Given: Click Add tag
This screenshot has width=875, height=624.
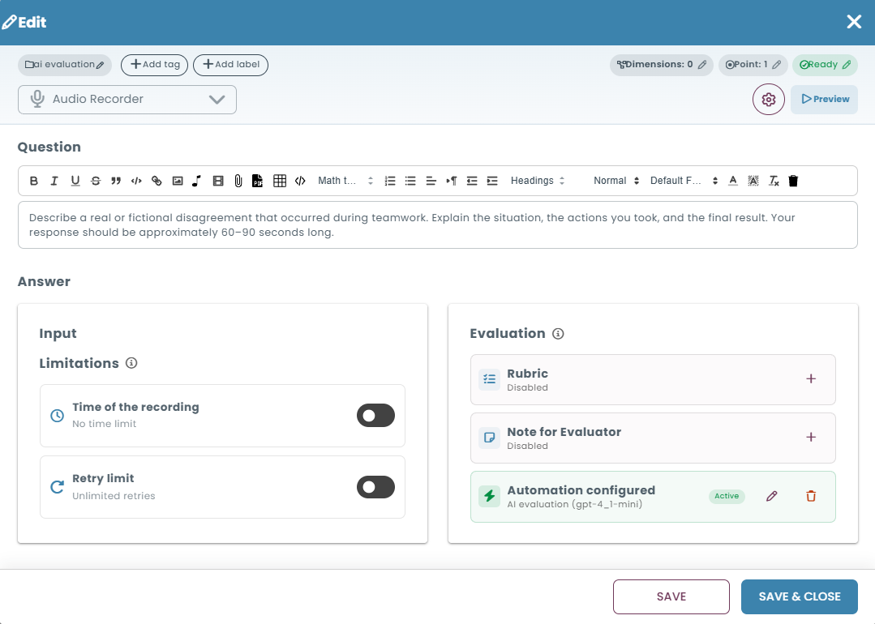Looking at the screenshot, I should pyautogui.click(x=155, y=65).
